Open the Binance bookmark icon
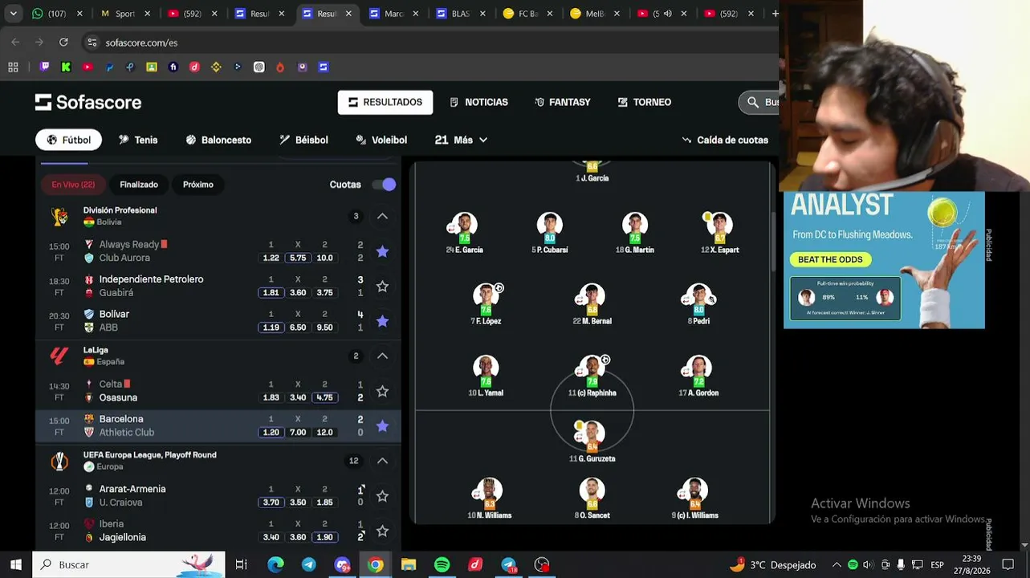The image size is (1030, 578). click(x=215, y=67)
